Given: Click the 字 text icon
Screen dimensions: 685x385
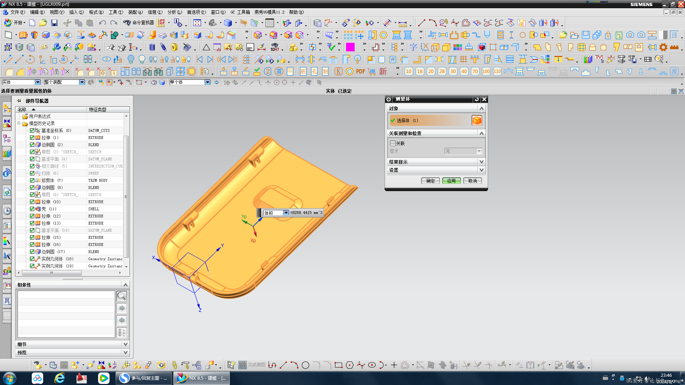Looking at the screenshot, I should [x=413, y=47].
